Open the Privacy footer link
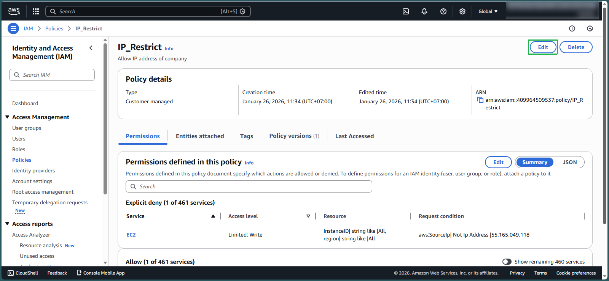Image resolution: width=609 pixels, height=281 pixels. (517, 273)
